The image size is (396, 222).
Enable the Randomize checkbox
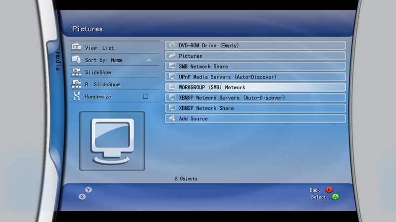[146, 97]
